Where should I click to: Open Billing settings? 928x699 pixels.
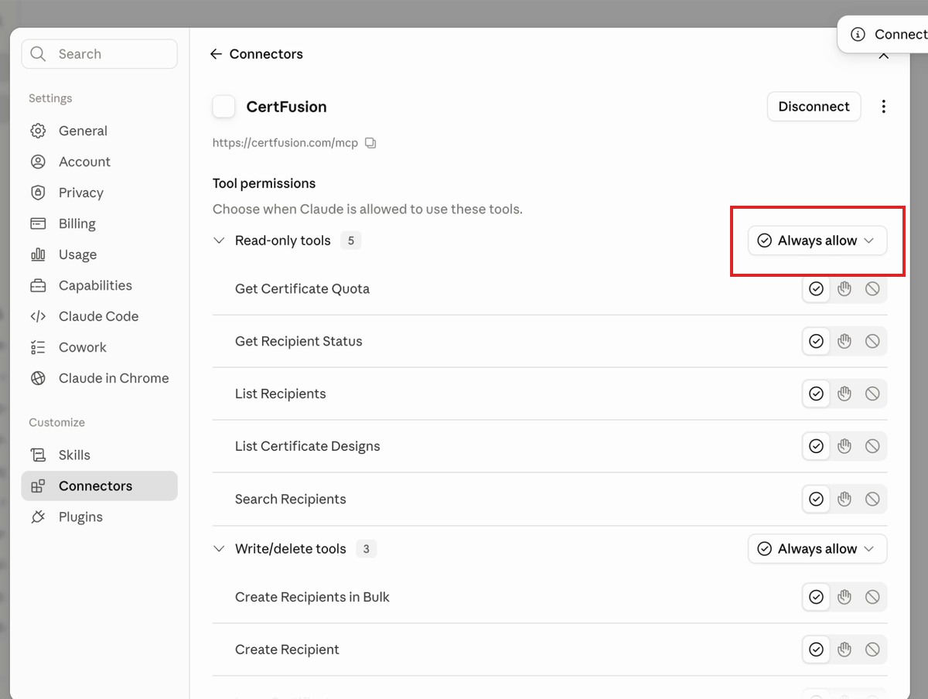[x=99, y=223]
